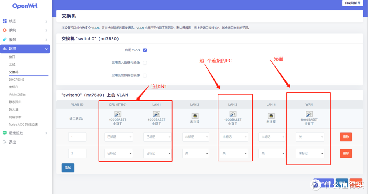Click the second VLAN link in description
This screenshot has width=368, height=194.
pos(140,28)
